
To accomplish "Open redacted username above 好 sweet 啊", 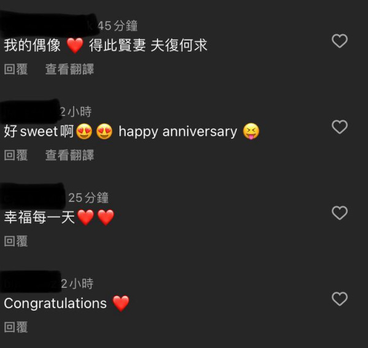I will (x=29, y=111).
